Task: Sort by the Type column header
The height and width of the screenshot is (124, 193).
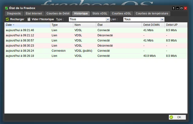Action: click(62, 25)
